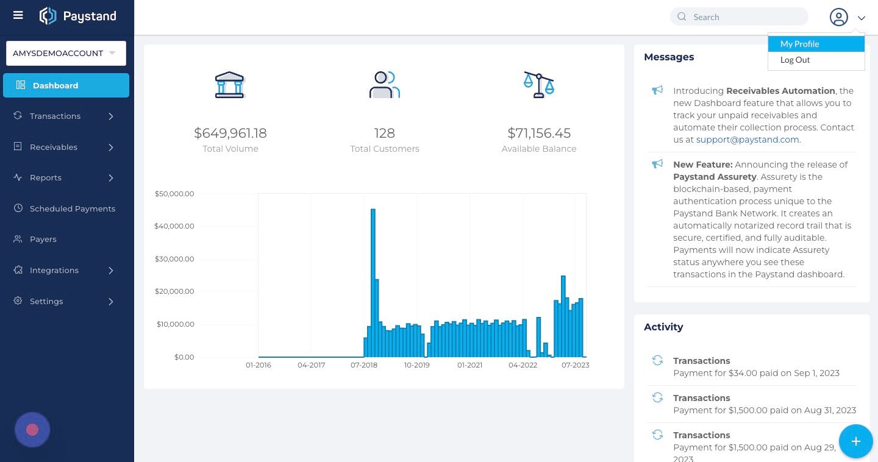Open Scheduled Payments in sidebar
878x462 pixels.
[73, 208]
